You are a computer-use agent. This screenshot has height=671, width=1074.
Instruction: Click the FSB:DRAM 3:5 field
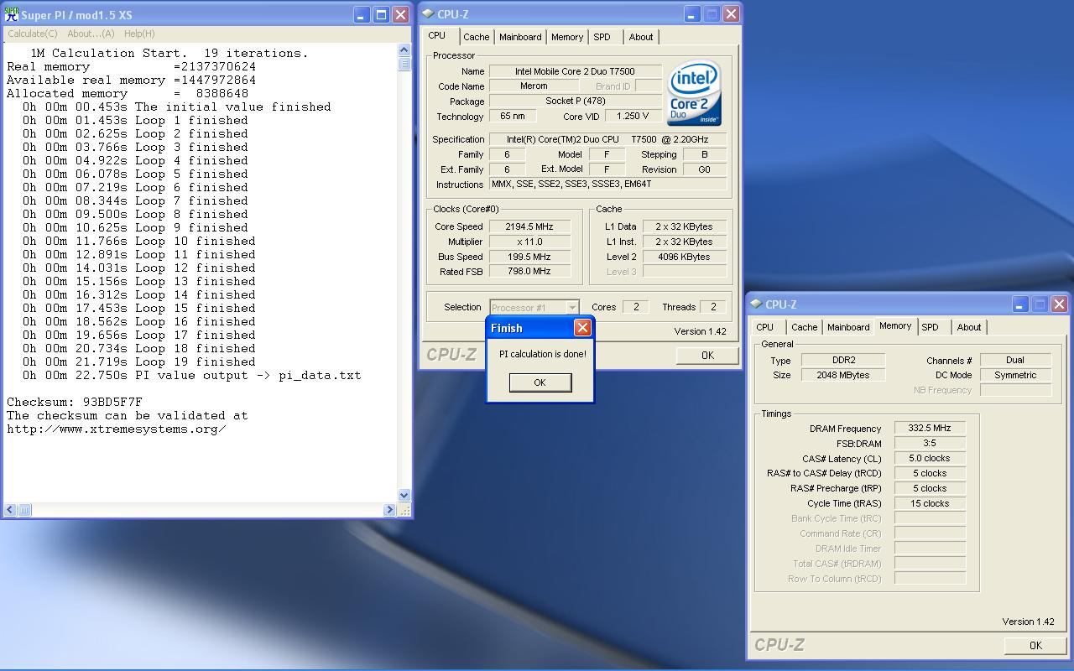930,443
